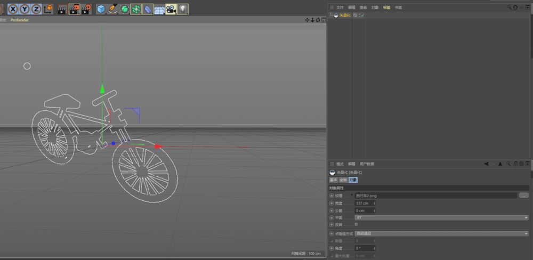Expand the 点插值方式 dropdown

(x=441, y=233)
